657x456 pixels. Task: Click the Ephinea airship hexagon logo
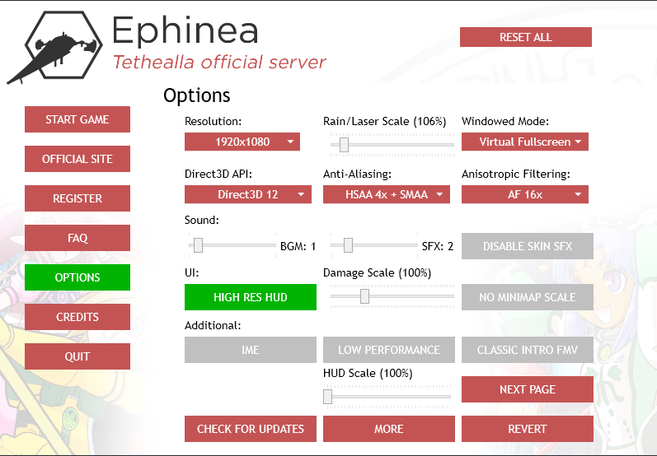[x=55, y=47]
